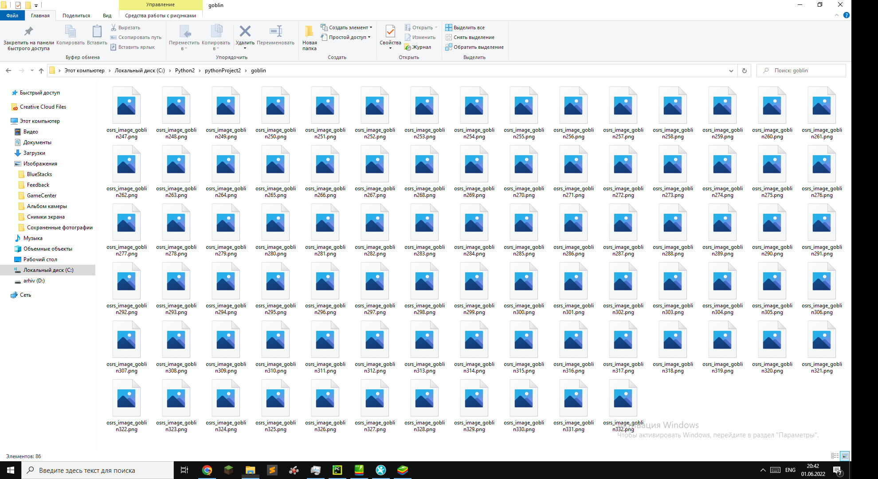Screen dimensions: 878x479
Task: Click the Delete (Удалить) red X icon
Action: click(x=245, y=31)
